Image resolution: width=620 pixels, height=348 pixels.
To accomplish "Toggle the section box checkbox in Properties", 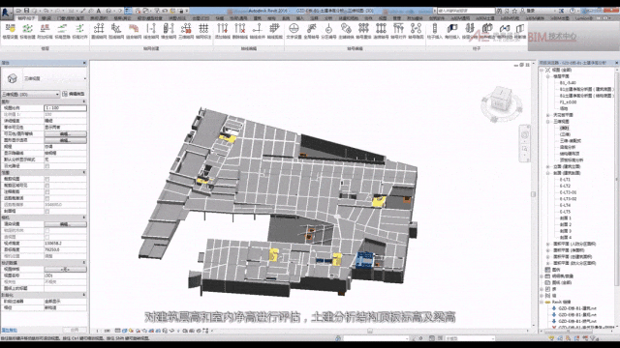I will coord(47,211).
